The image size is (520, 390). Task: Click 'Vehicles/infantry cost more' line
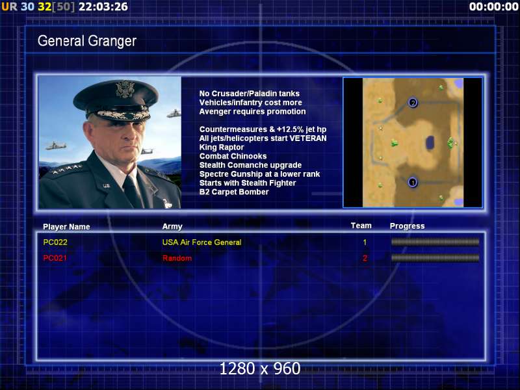click(x=251, y=103)
